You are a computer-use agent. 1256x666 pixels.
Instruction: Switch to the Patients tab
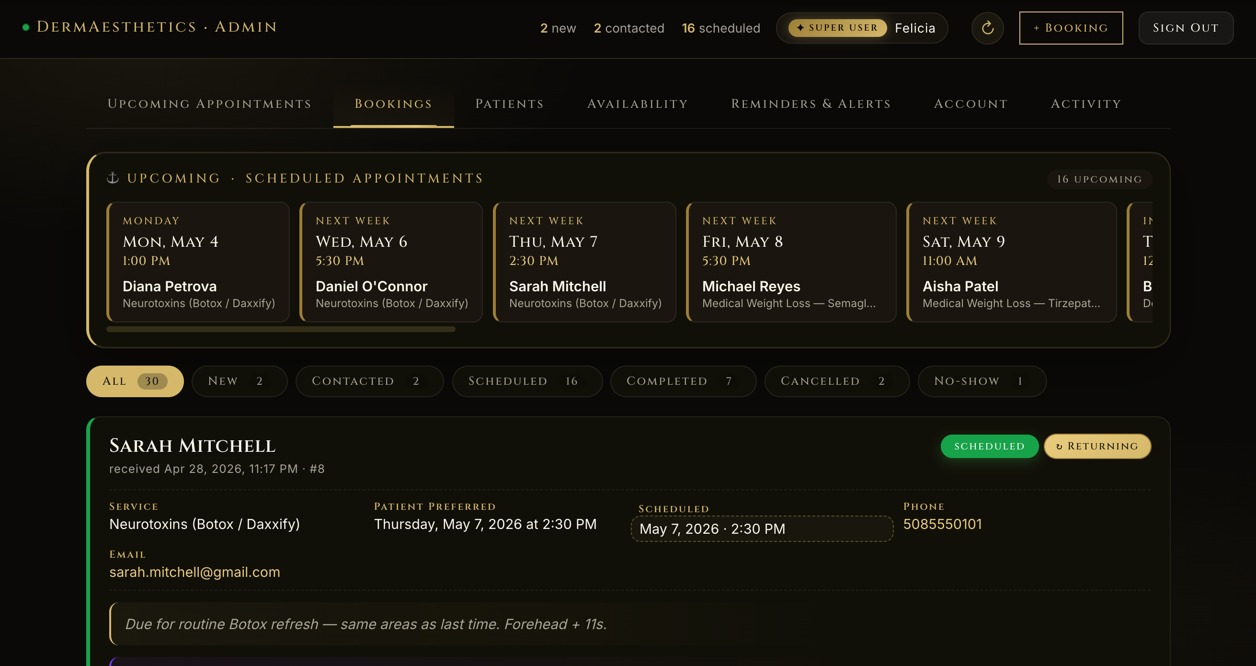(509, 103)
